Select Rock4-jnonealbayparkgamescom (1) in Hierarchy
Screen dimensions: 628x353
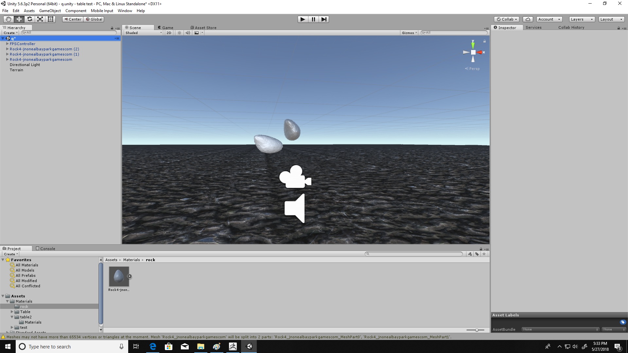pyautogui.click(x=44, y=54)
